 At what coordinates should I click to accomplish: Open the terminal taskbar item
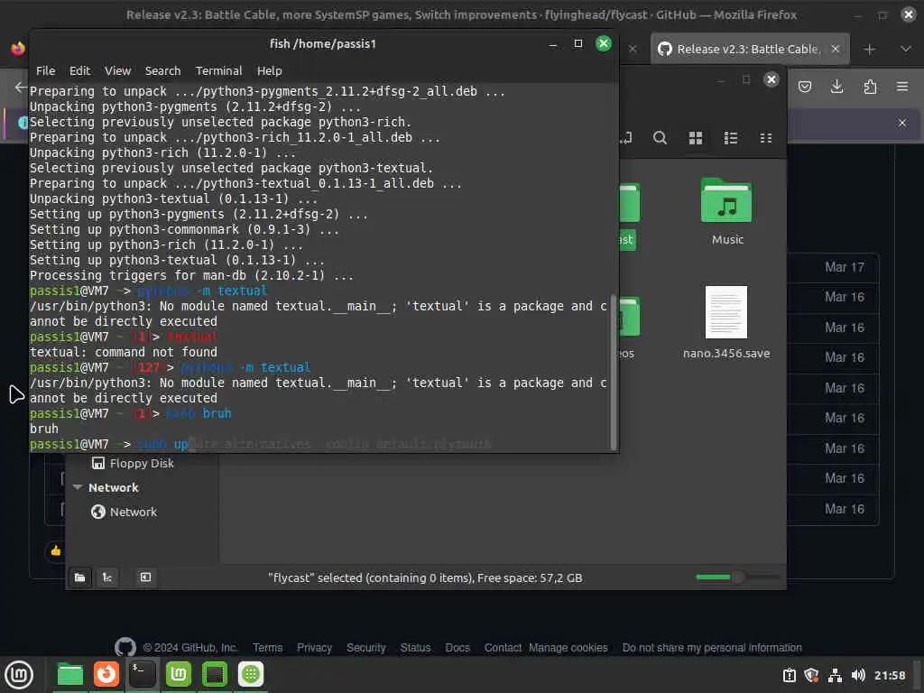[x=143, y=675]
